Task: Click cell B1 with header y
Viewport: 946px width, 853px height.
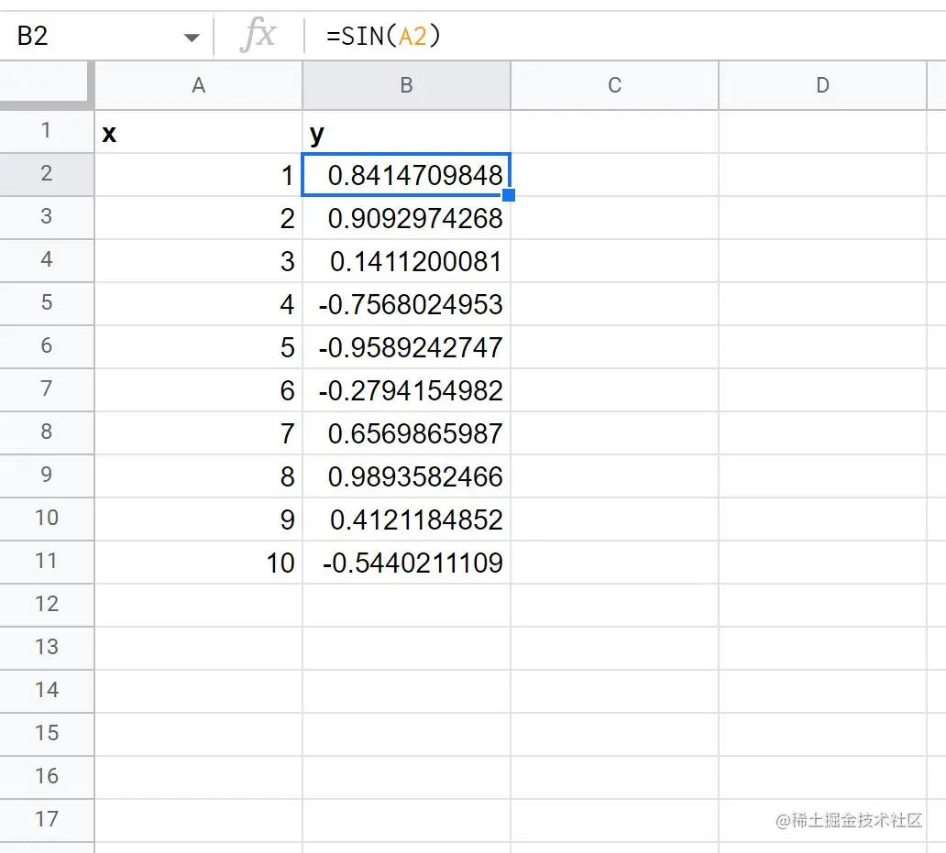Action: coord(407,131)
